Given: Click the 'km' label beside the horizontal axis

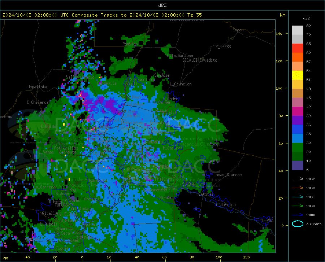Looking at the screenshot, I should [5, 258].
